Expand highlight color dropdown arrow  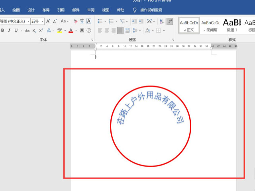[65, 31]
